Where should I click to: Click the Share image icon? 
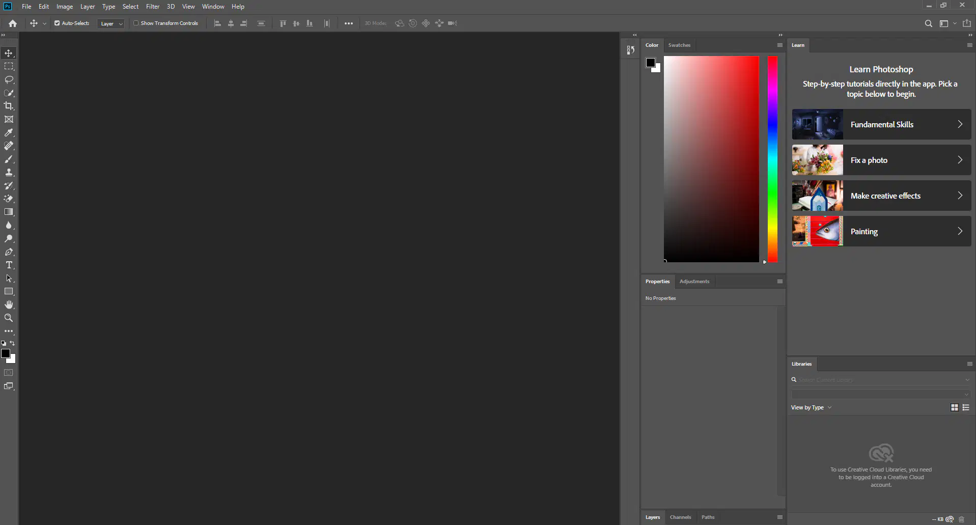[967, 23]
